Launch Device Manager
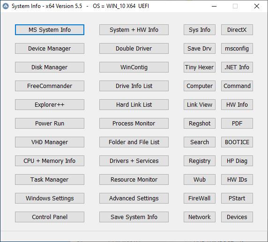268x242 pixels. click(x=50, y=49)
